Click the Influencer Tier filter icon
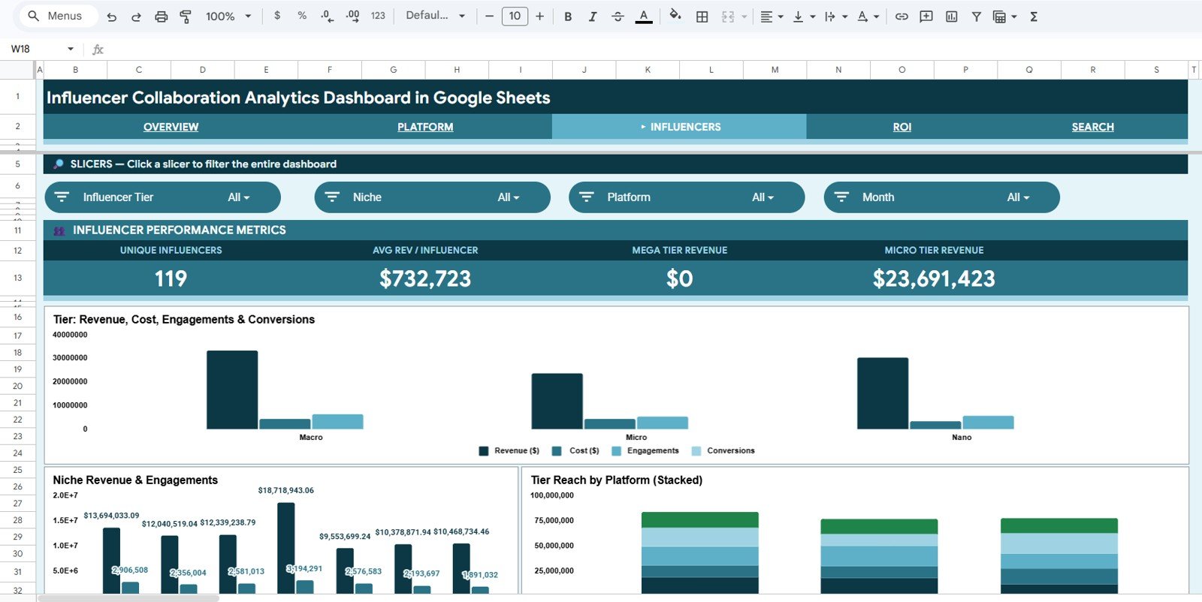This screenshot has height=602, width=1202. click(62, 197)
